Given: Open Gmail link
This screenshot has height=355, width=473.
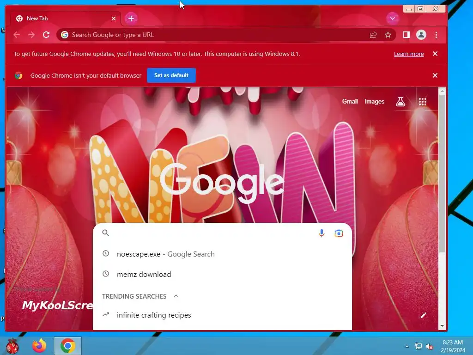Looking at the screenshot, I should pyautogui.click(x=350, y=102).
